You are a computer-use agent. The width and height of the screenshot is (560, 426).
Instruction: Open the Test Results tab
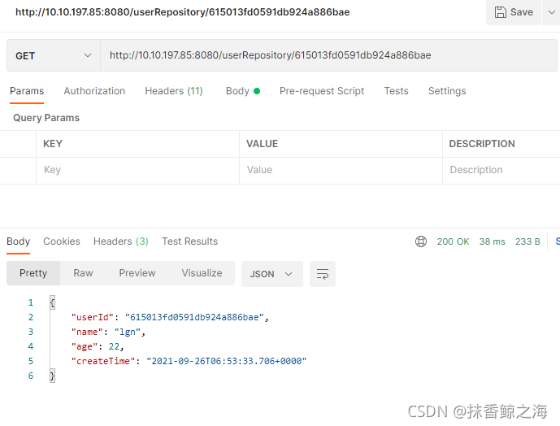[189, 241]
